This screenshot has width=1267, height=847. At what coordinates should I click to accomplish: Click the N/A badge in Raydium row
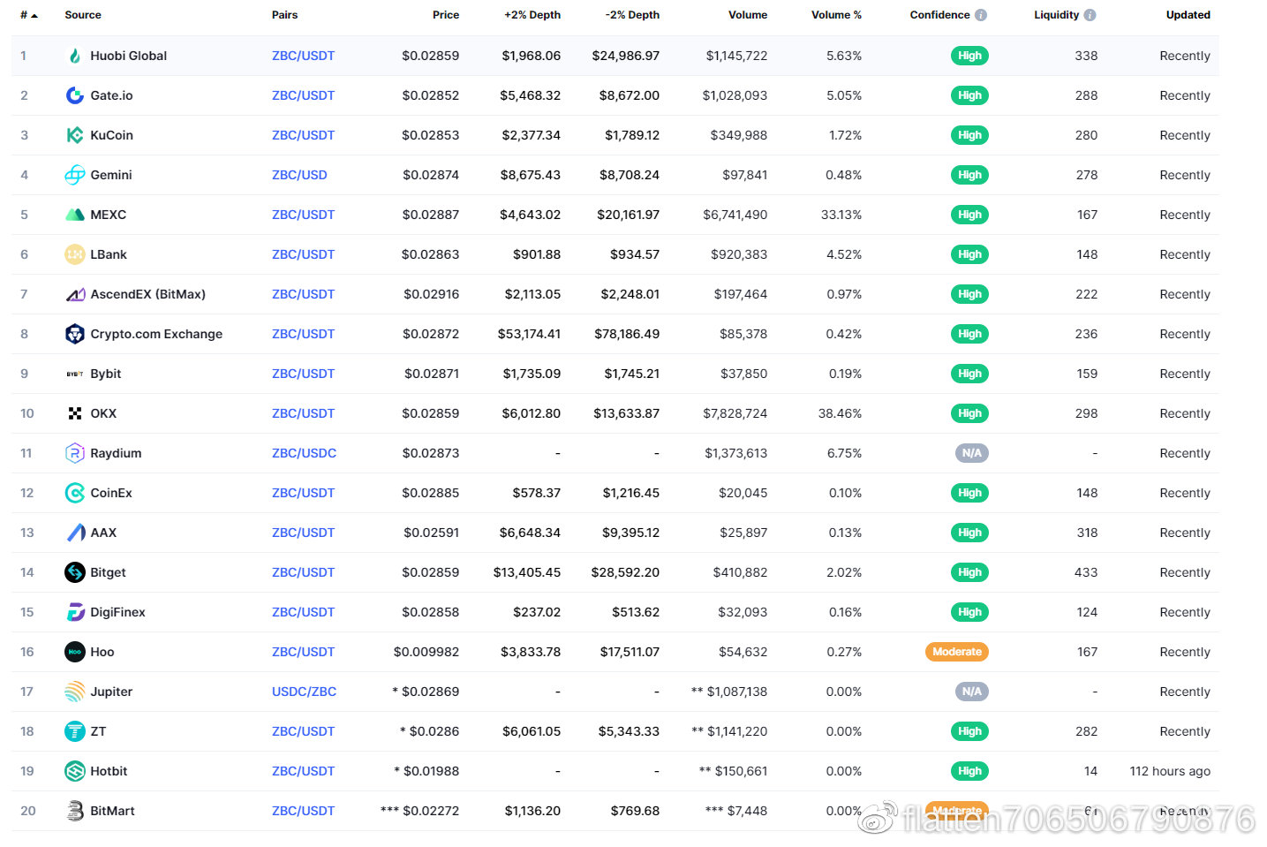[x=971, y=453]
